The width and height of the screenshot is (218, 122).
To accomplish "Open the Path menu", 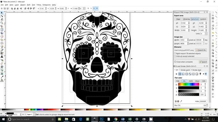I will point(29,5).
